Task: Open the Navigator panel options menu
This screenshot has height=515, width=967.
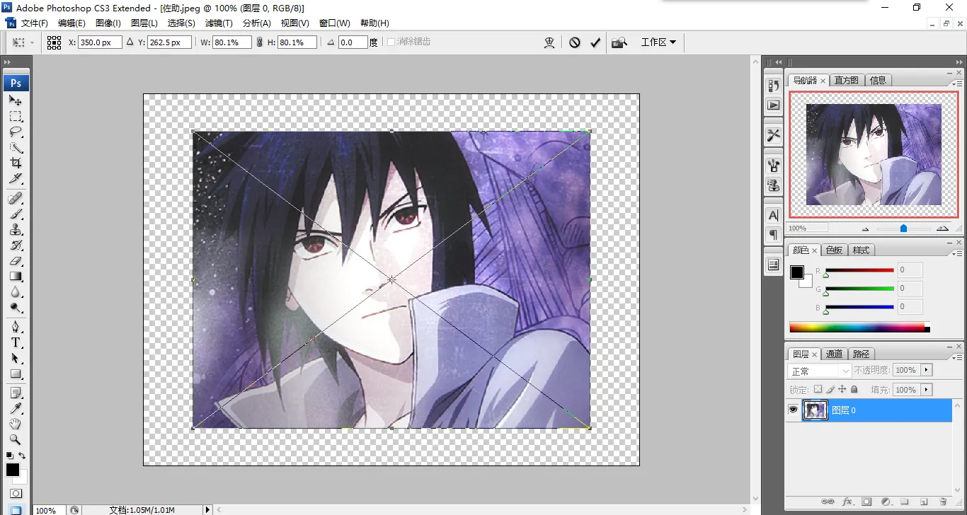Action: click(x=956, y=83)
